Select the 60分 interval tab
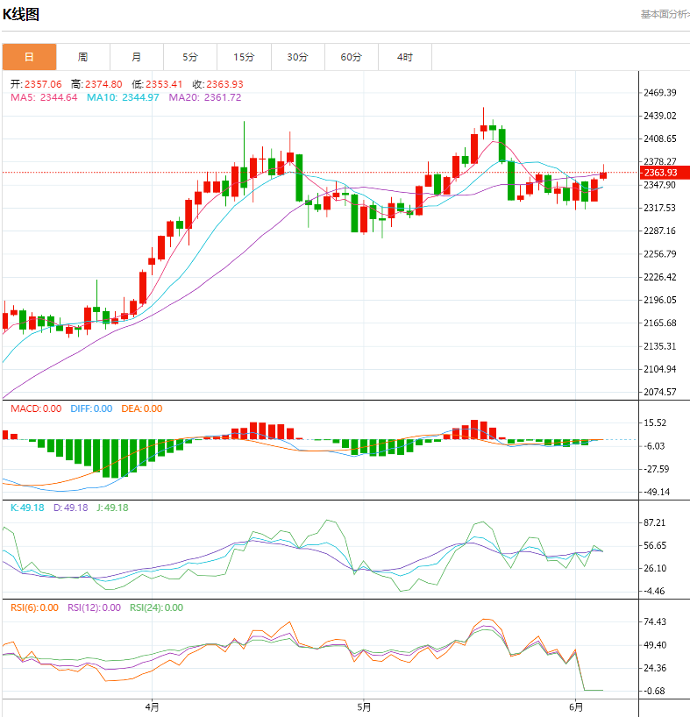690x717 pixels. pos(351,57)
